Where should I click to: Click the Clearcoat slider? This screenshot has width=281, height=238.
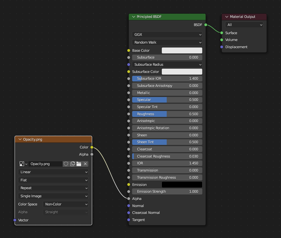tap(167, 149)
